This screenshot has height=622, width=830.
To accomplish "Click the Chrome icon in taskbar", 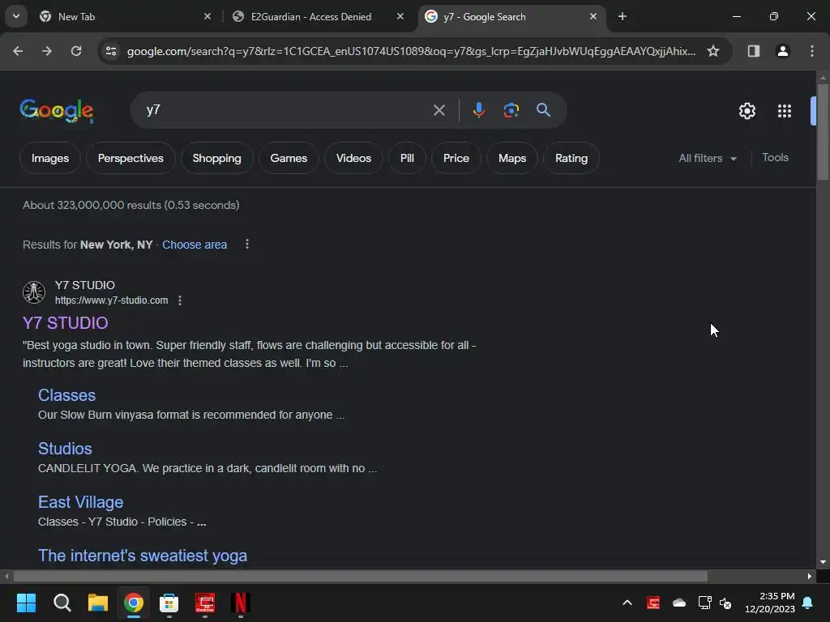I will (x=134, y=603).
